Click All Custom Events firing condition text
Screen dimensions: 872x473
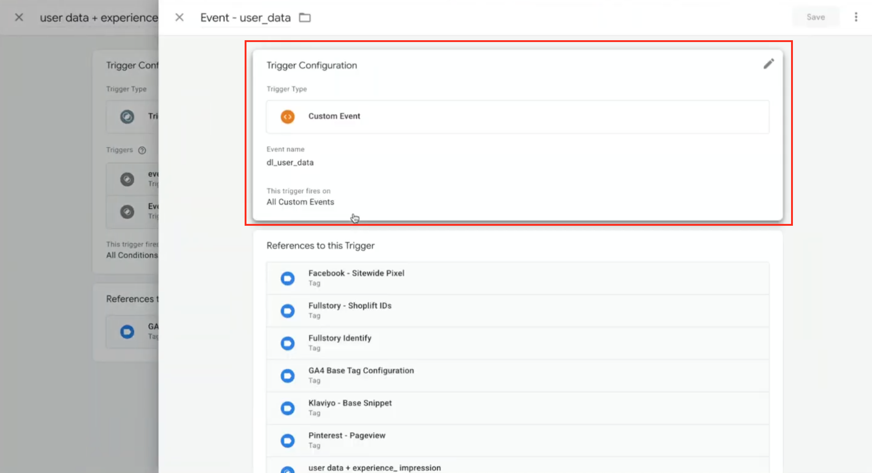(x=300, y=202)
